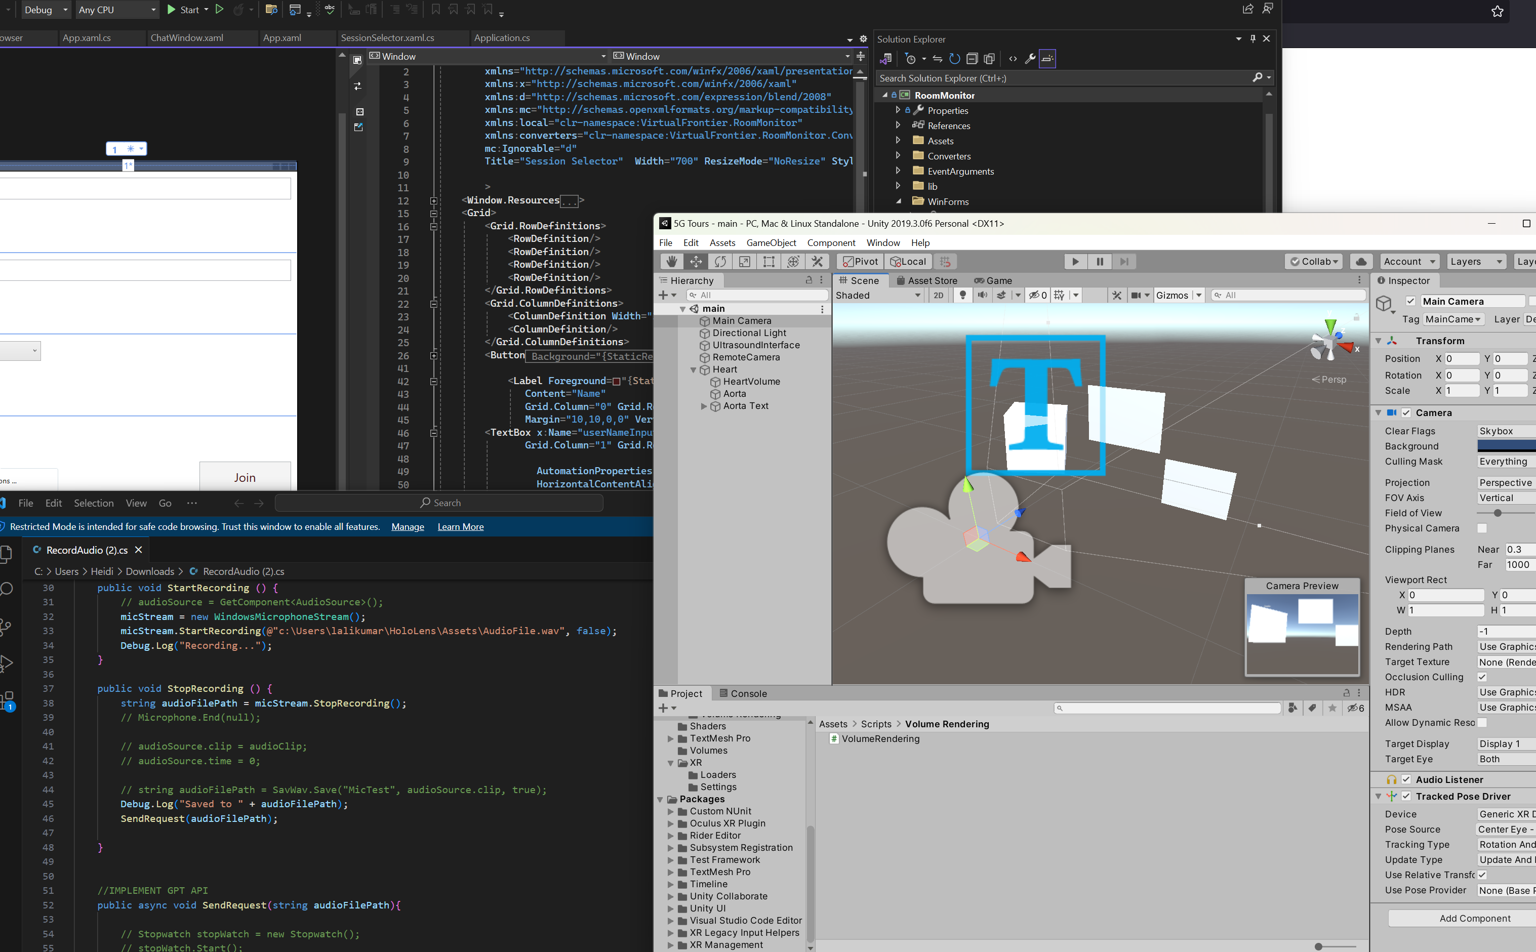Toggle scene audio with the speaker icon
Screen dimensions: 1536x952
point(982,295)
